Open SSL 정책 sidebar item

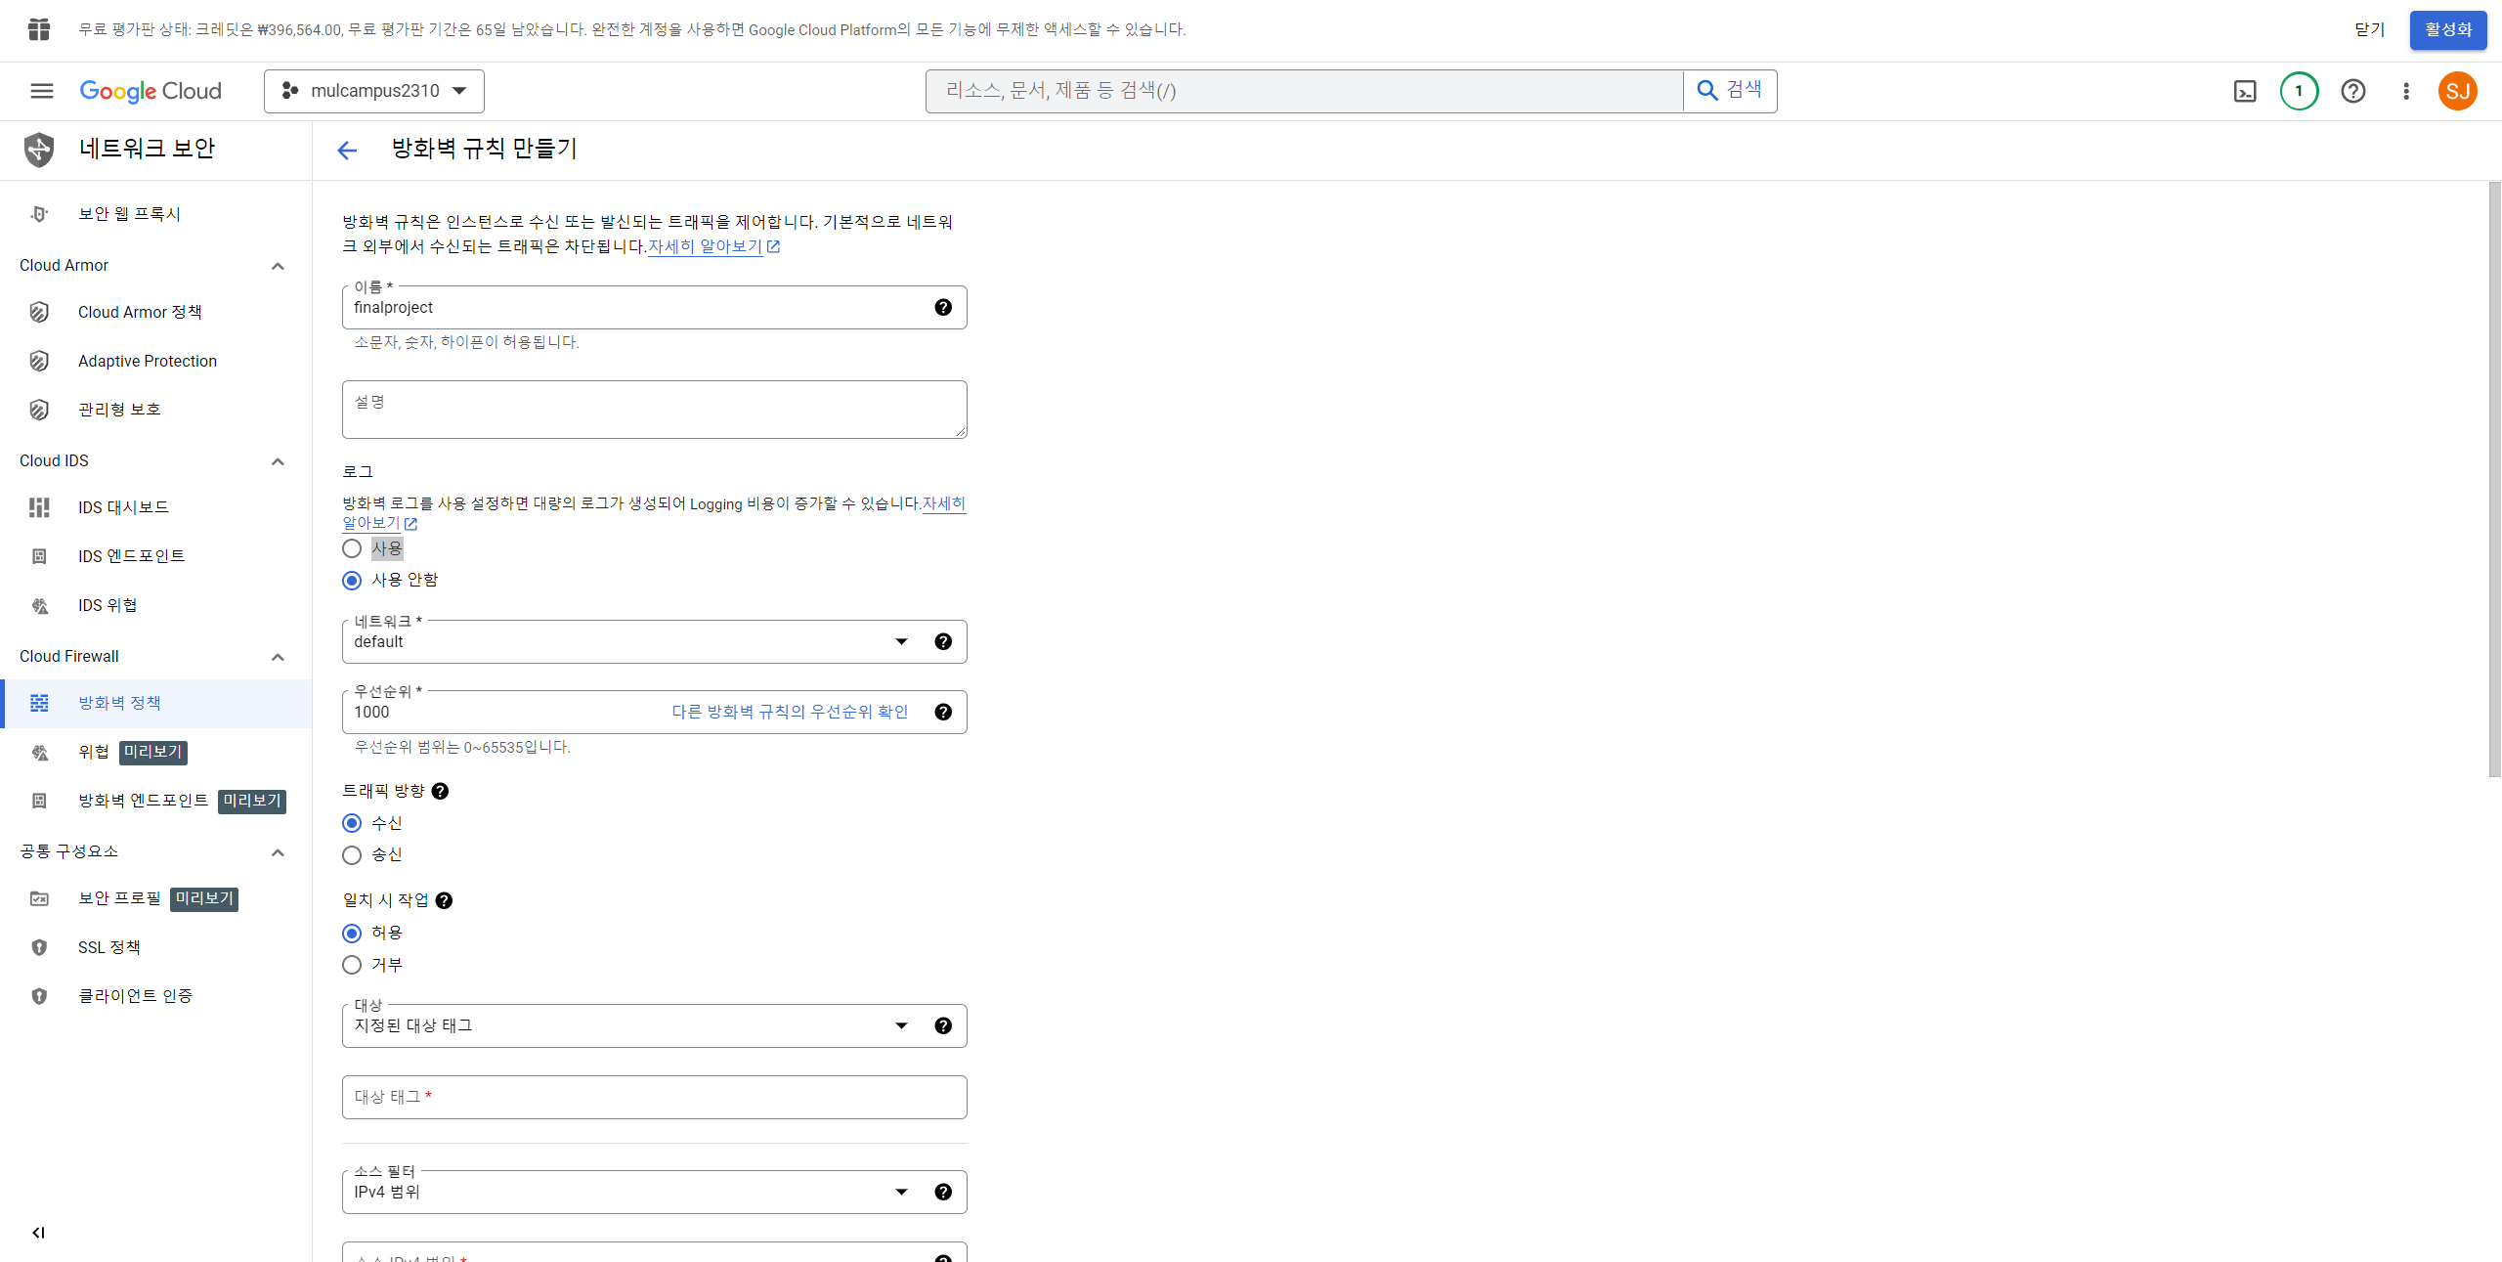click(x=108, y=947)
